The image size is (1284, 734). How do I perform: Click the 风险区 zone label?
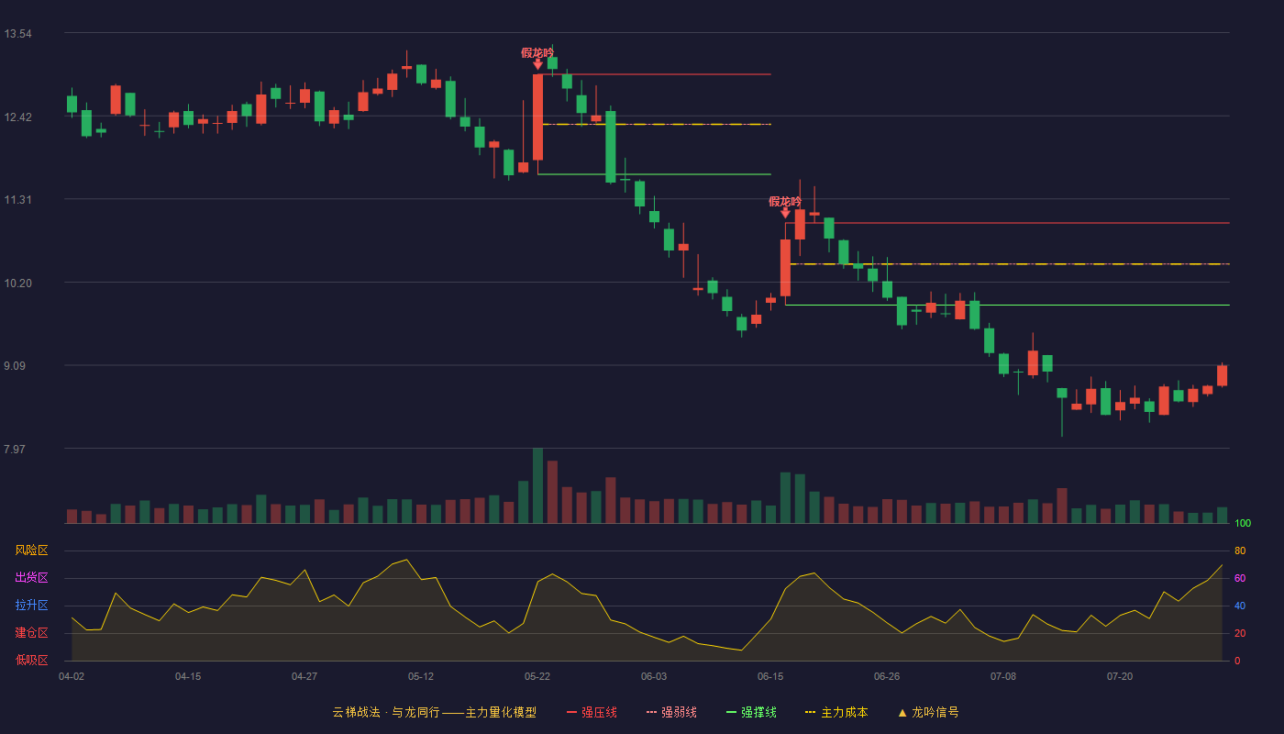click(31, 550)
